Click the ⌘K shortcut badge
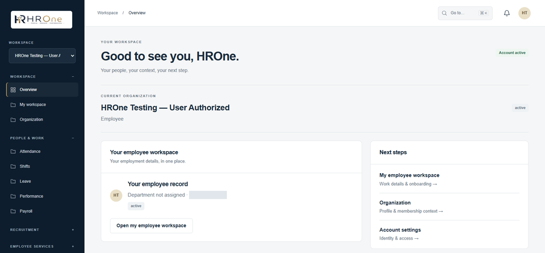Screen dimensions: 545x253 point(484,13)
